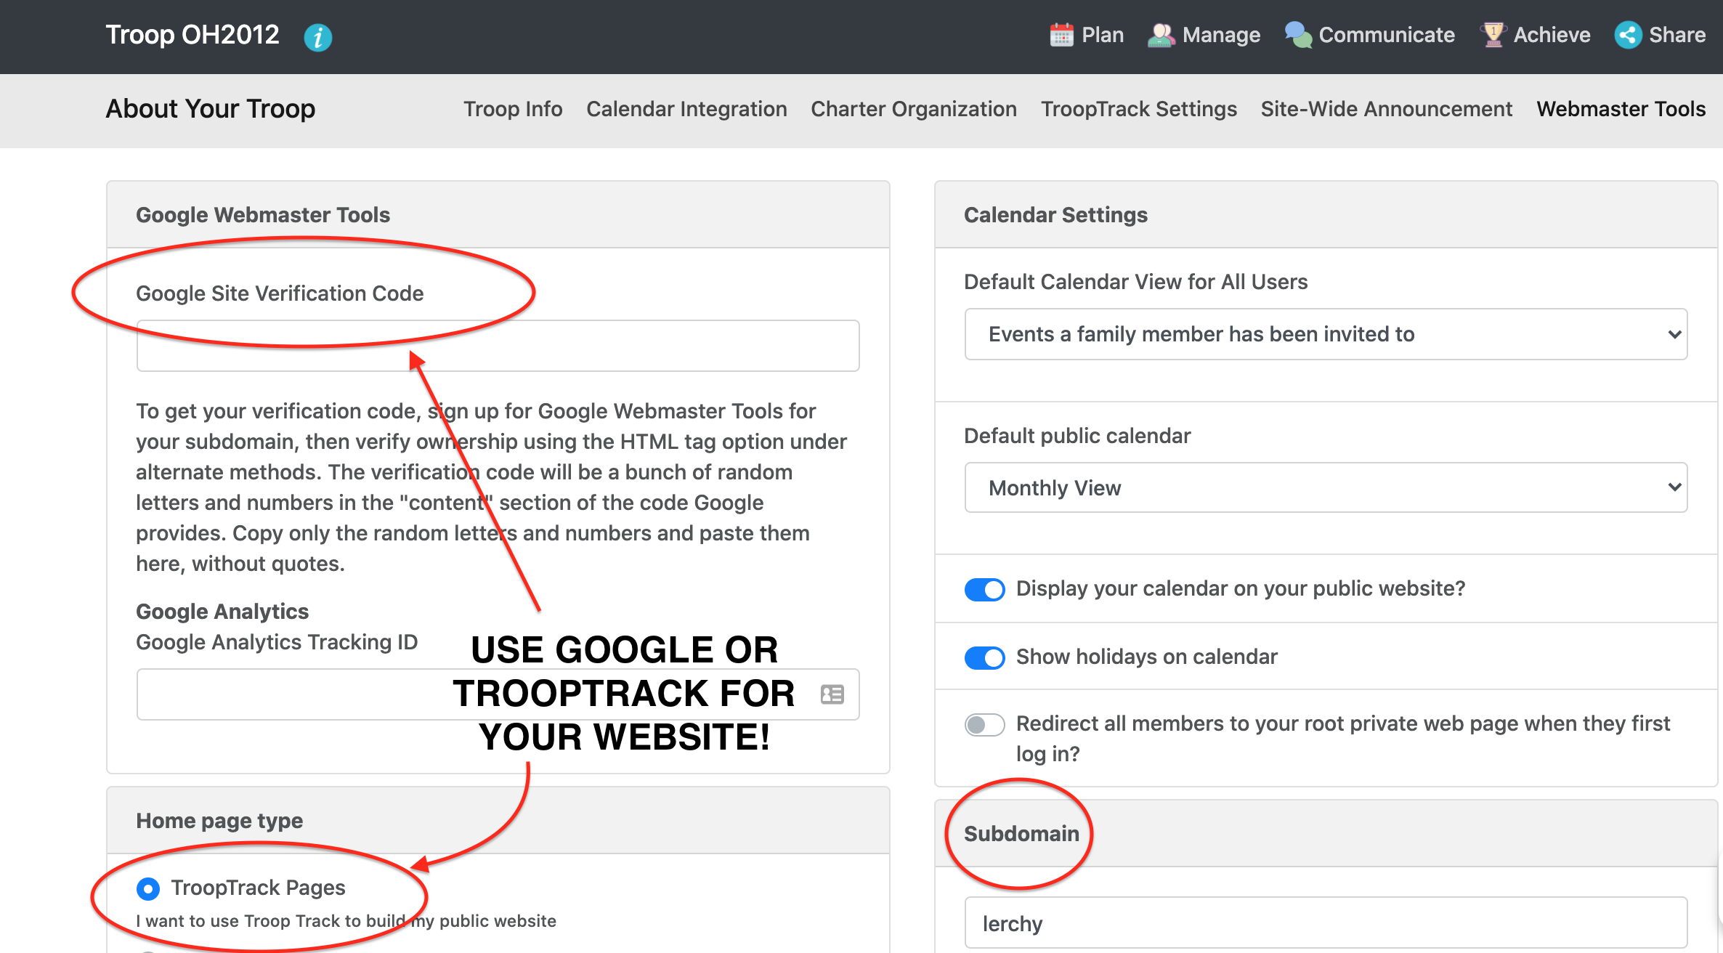Expand the Default public calendar dropdown
The width and height of the screenshot is (1723, 953).
(x=1325, y=487)
